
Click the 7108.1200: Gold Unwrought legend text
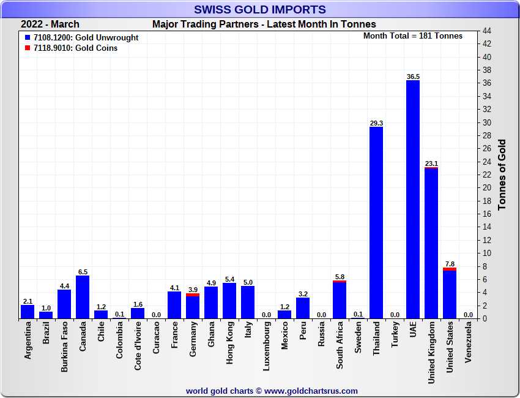tap(86, 38)
